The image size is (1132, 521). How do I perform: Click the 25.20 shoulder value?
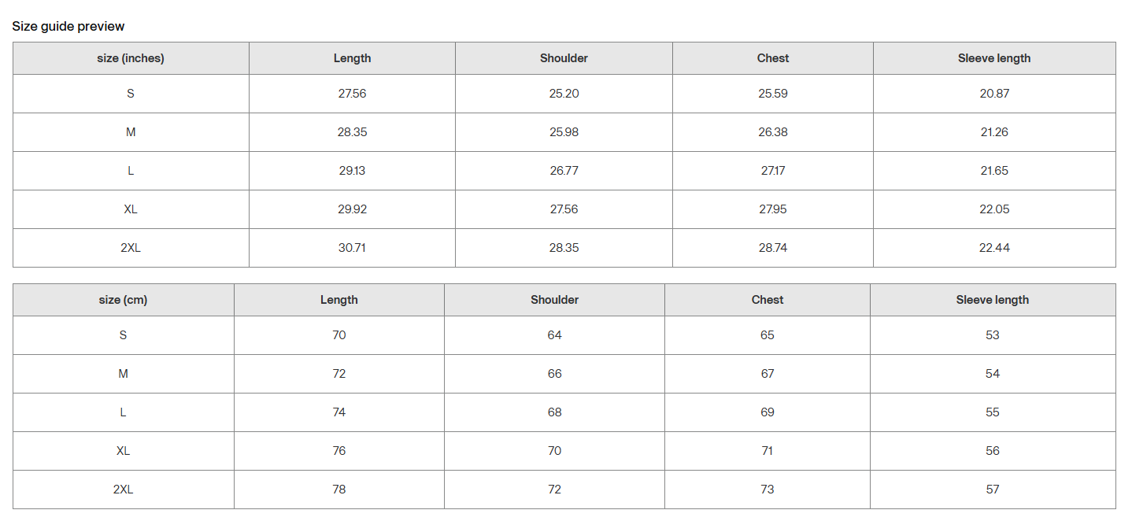tap(564, 94)
